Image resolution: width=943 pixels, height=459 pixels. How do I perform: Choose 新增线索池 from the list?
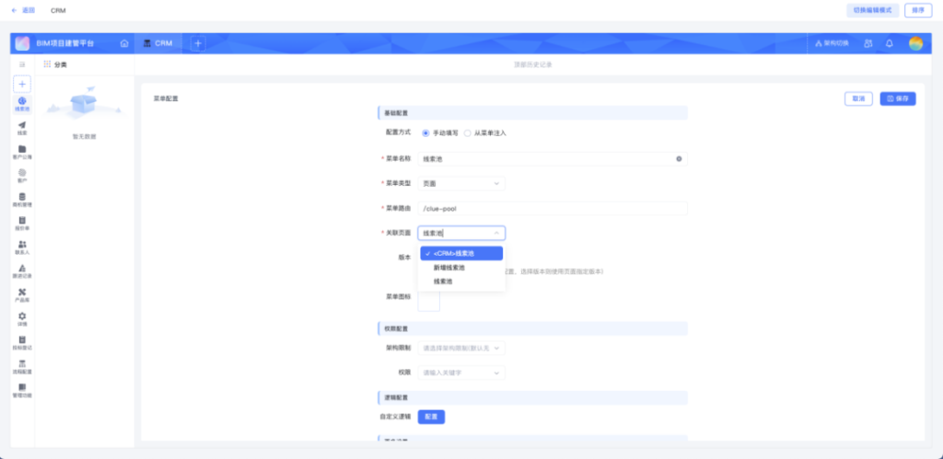461,268
